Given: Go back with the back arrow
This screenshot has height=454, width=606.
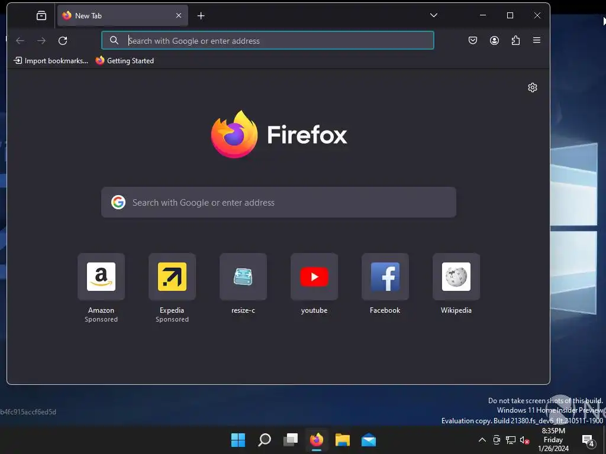Looking at the screenshot, I should pos(20,41).
